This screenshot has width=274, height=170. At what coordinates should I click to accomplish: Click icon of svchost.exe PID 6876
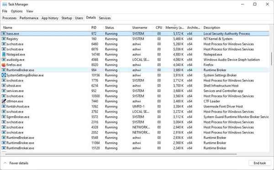pos(4,49)
